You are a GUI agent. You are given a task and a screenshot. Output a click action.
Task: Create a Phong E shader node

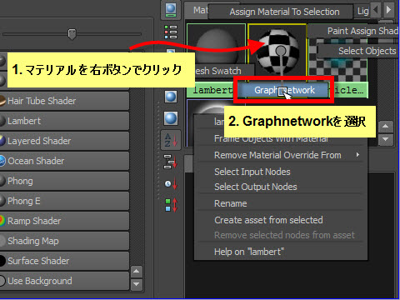tap(64, 201)
